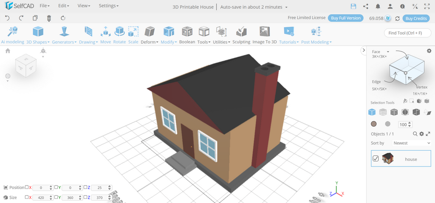Expand the Deform dropdown
435x203 pixels.
pos(150,35)
